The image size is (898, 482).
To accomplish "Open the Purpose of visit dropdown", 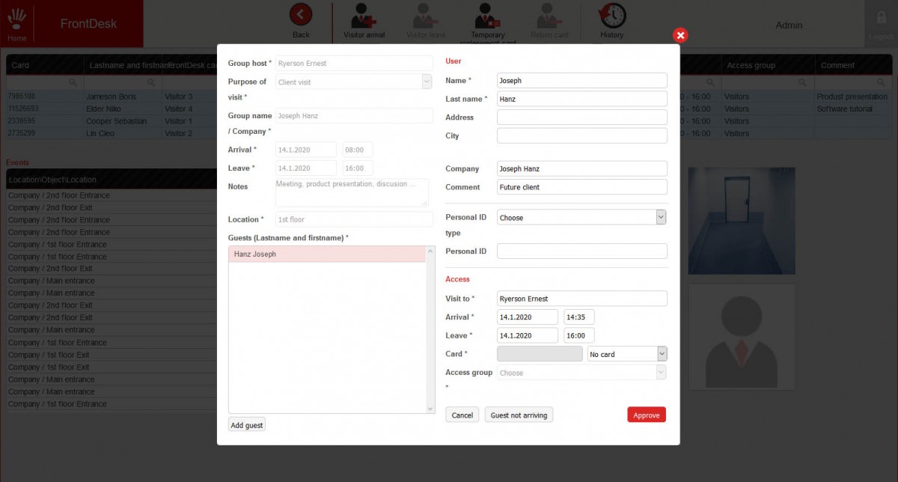I will [x=354, y=82].
